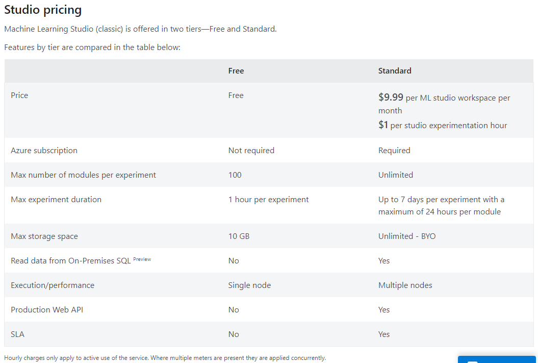Click the Production Web API row label
The height and width of the screenshot is (363, 538).
[47, 310]
